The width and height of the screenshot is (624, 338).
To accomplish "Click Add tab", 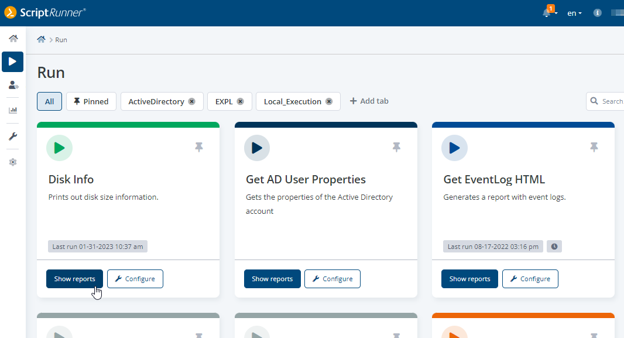I will click(x=369, y=101).
